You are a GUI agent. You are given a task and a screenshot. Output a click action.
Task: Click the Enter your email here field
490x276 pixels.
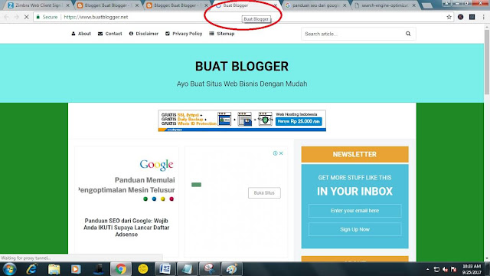(x=355, y=211)
